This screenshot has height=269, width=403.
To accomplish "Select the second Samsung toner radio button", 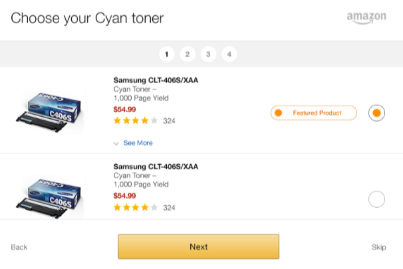I will 376,199.
